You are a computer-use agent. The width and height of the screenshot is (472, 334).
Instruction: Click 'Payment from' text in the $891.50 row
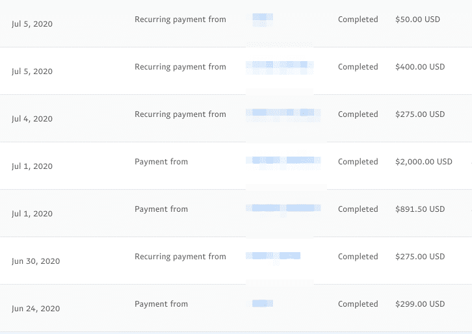point(161,209)
